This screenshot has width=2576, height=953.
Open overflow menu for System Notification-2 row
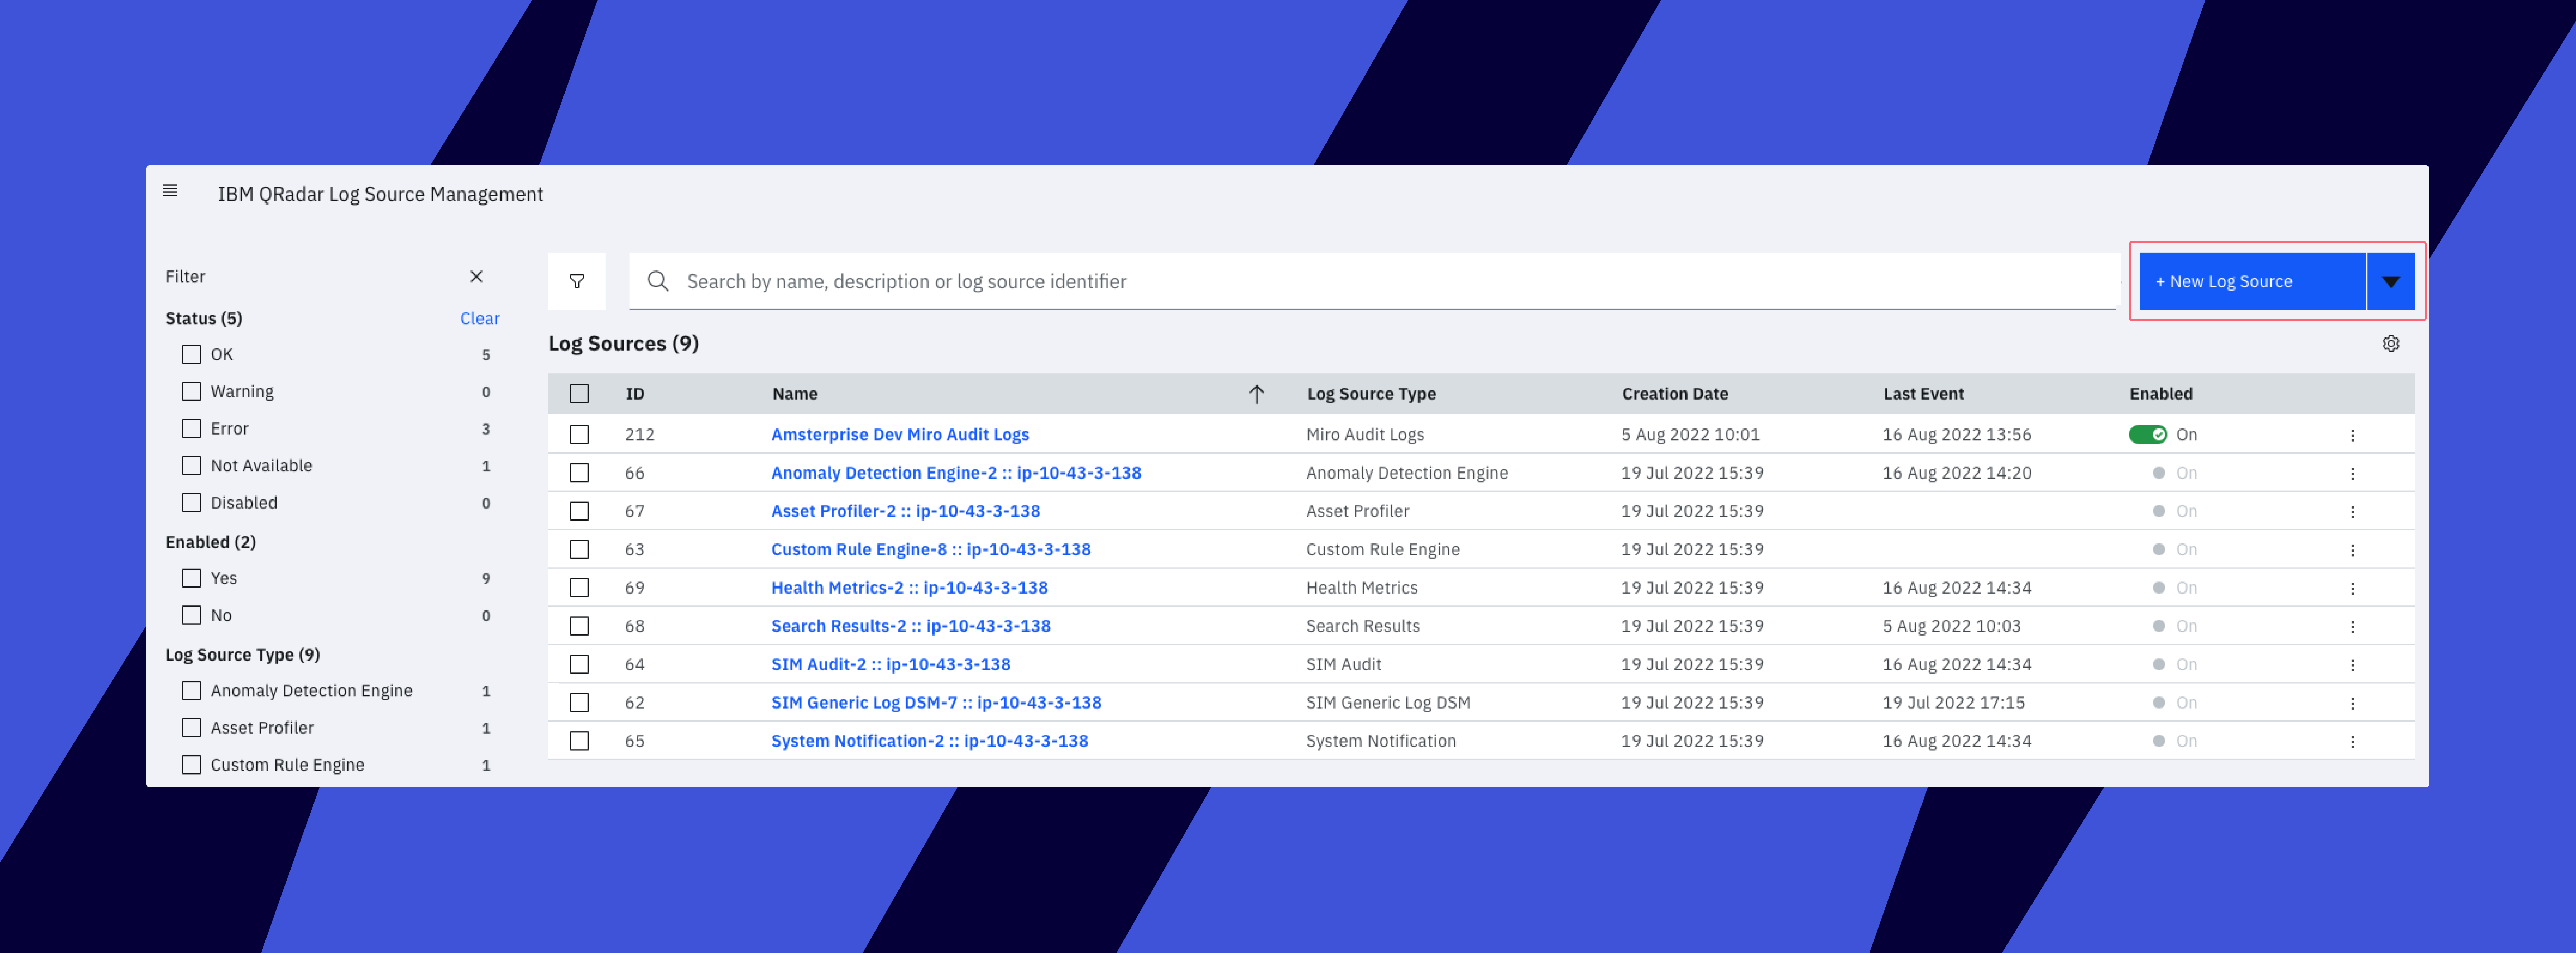[x=2352, y=742]
